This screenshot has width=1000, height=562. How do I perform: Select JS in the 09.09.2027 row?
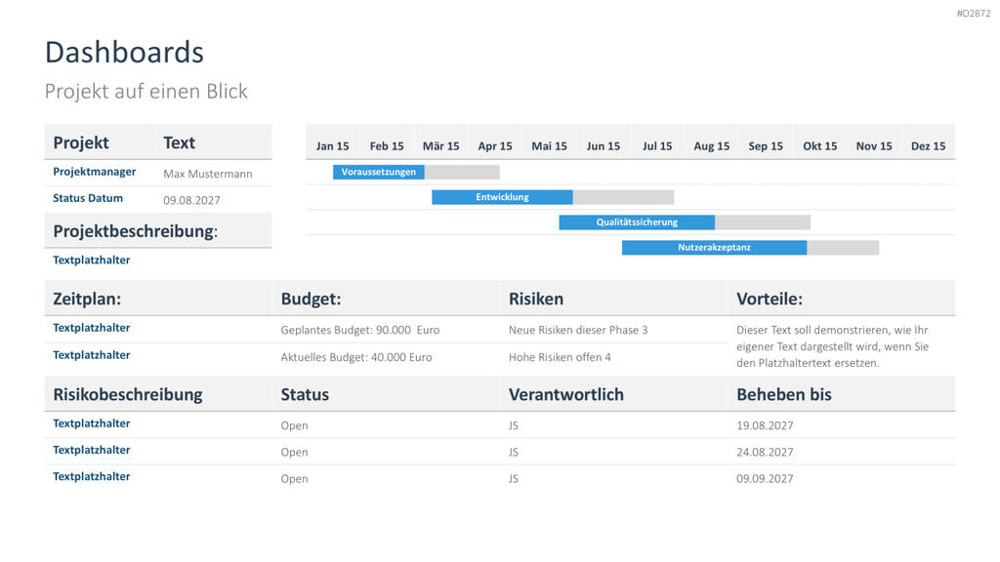514,479
